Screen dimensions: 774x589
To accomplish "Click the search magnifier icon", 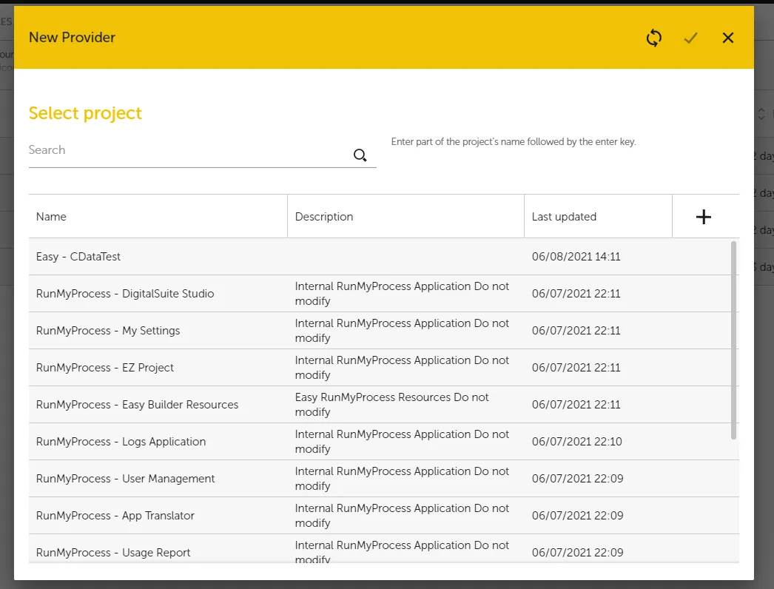I will (x=360, y=155).
